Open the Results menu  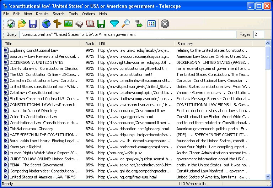pyautogui.click(x=42, y=14)
